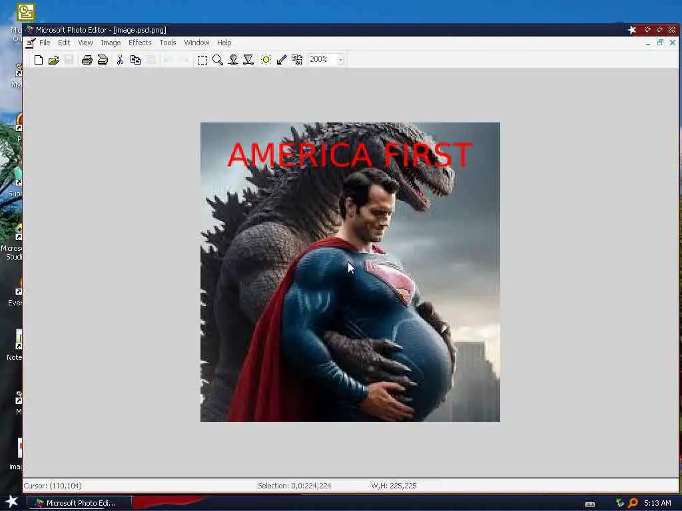Click the top desktop shortcut icon
Screen dimensions: 682x511
tap(26, 12)
